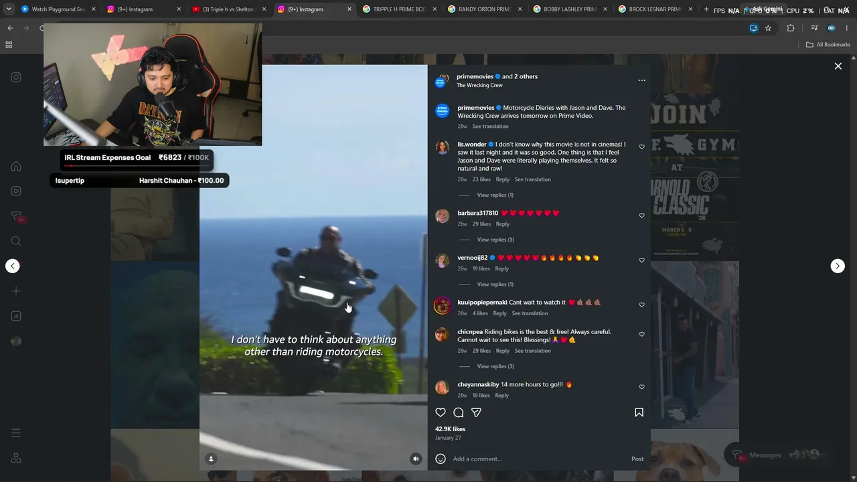Open Create new post plus icon

click(16, 291)
